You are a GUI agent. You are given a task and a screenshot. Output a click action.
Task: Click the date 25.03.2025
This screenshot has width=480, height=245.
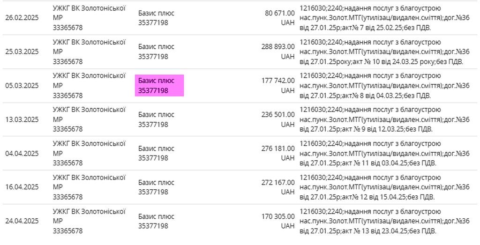point(22,52)
